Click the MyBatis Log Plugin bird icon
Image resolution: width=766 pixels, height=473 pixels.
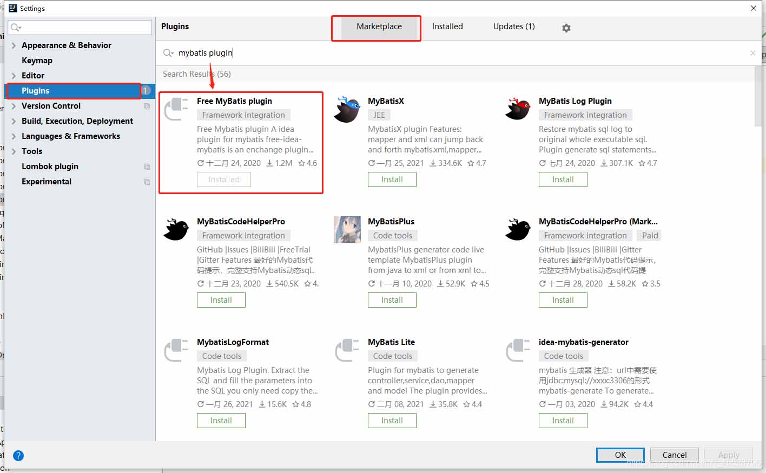(518, 109)
